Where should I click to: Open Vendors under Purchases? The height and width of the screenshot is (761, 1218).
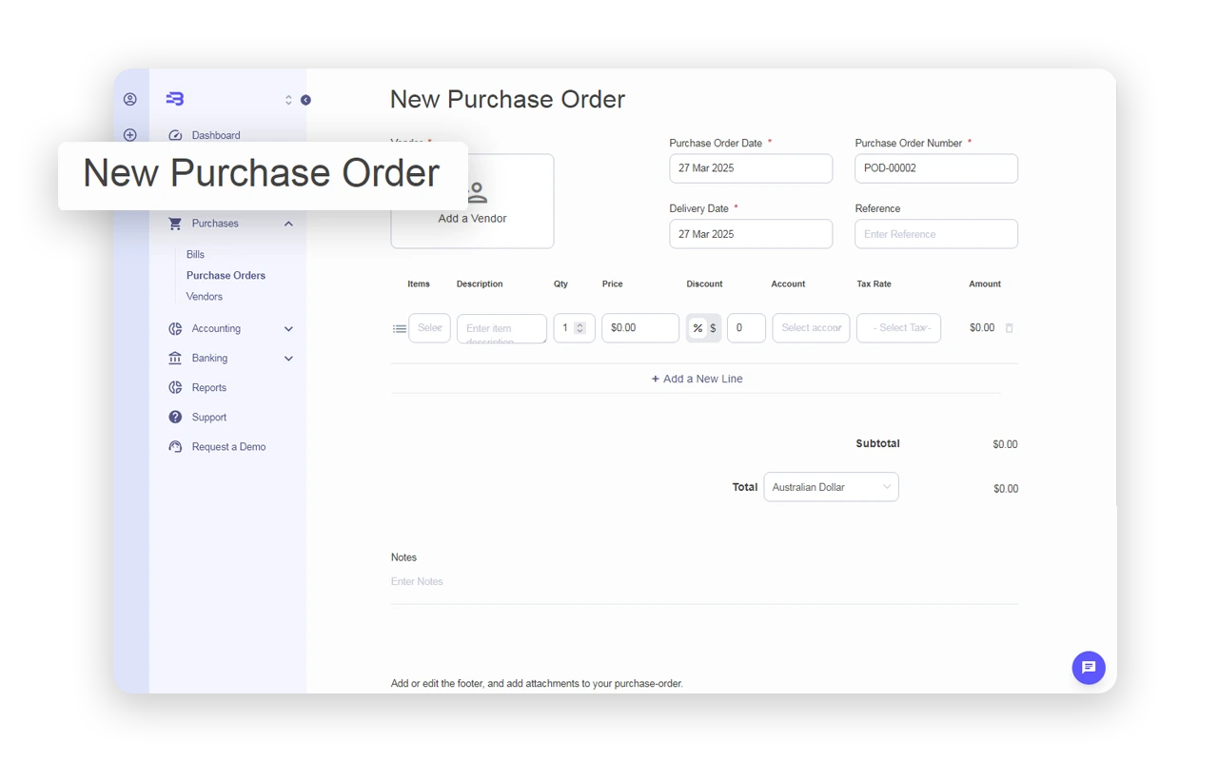tap(205, 297)
